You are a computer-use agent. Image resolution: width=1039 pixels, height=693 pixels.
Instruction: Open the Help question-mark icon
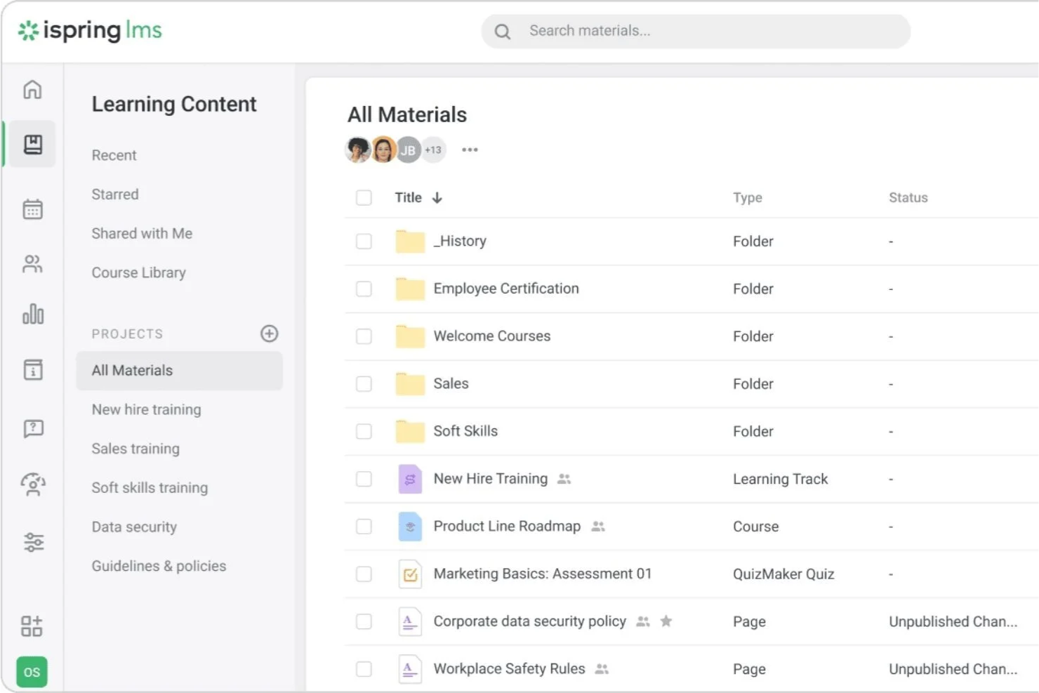(32, 428)
